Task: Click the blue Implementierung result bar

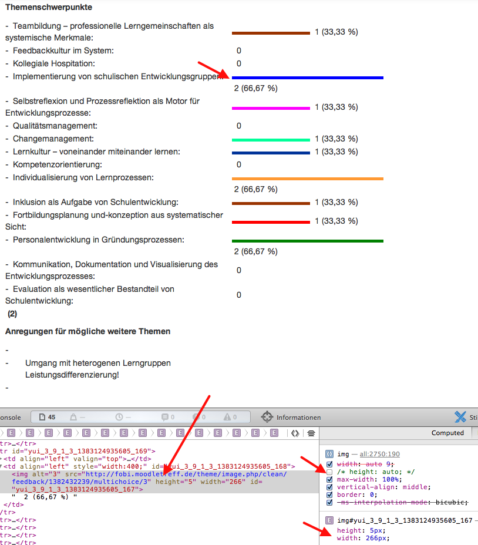Action: pyautogui.click(x=308, y=78)
